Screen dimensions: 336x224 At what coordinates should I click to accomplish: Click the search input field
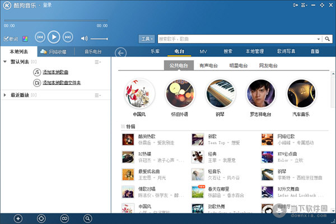(x=237, y=39)
